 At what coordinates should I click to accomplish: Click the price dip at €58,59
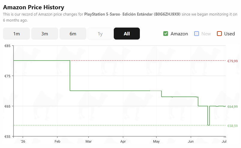[x=209, y=125]
